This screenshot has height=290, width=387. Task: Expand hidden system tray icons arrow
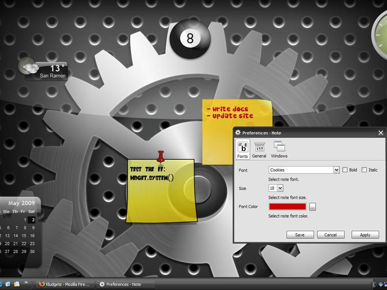coord(374,284)
